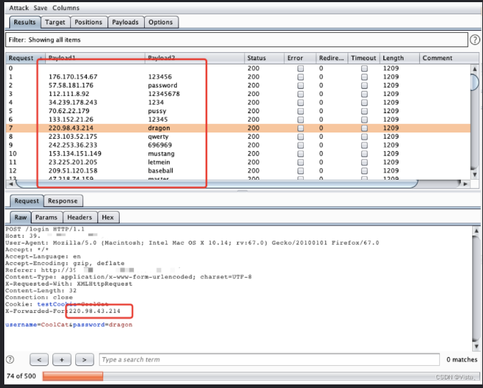Click results table vertical scrollbar thumb
This screenshot has height=388, width=483.
474,82
